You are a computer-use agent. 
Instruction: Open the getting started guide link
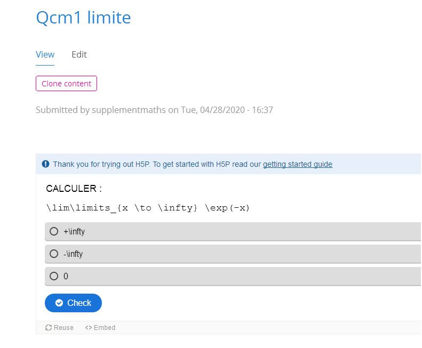297,164
